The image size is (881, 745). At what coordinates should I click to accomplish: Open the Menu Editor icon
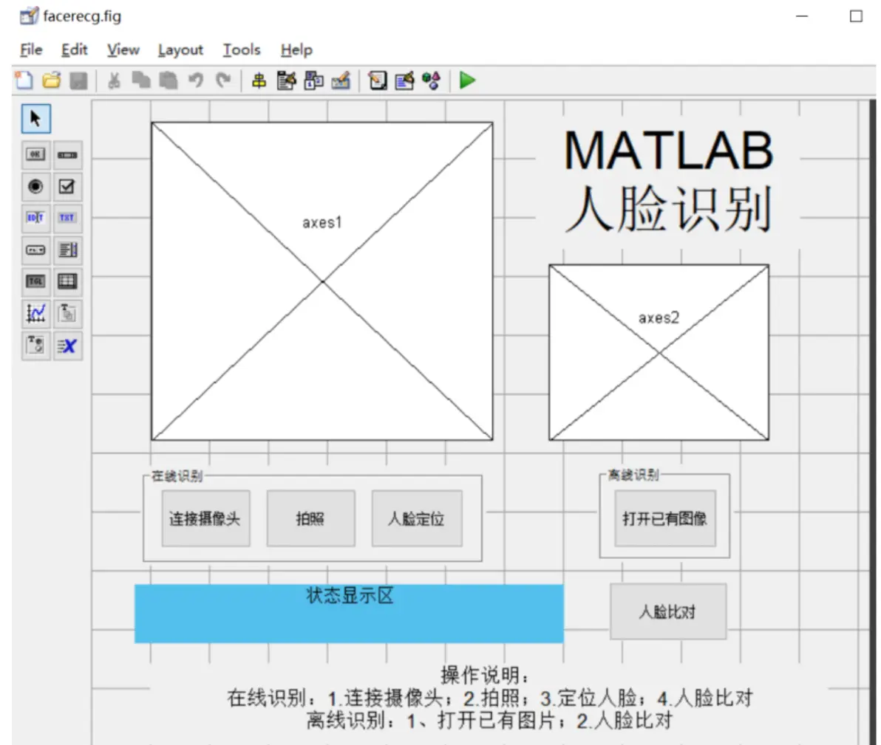[x=286, y=80]
